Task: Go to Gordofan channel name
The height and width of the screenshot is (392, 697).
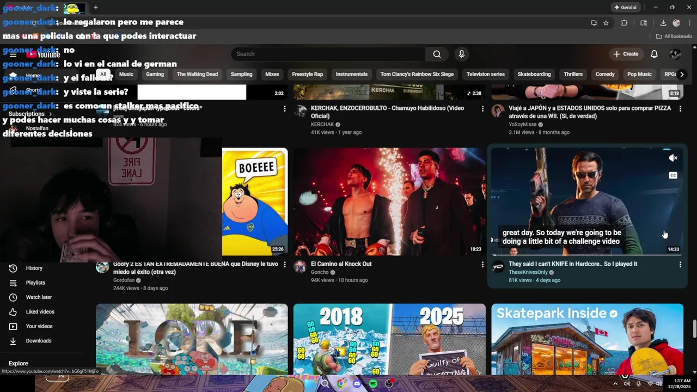Action: click(x=124, y=280)
